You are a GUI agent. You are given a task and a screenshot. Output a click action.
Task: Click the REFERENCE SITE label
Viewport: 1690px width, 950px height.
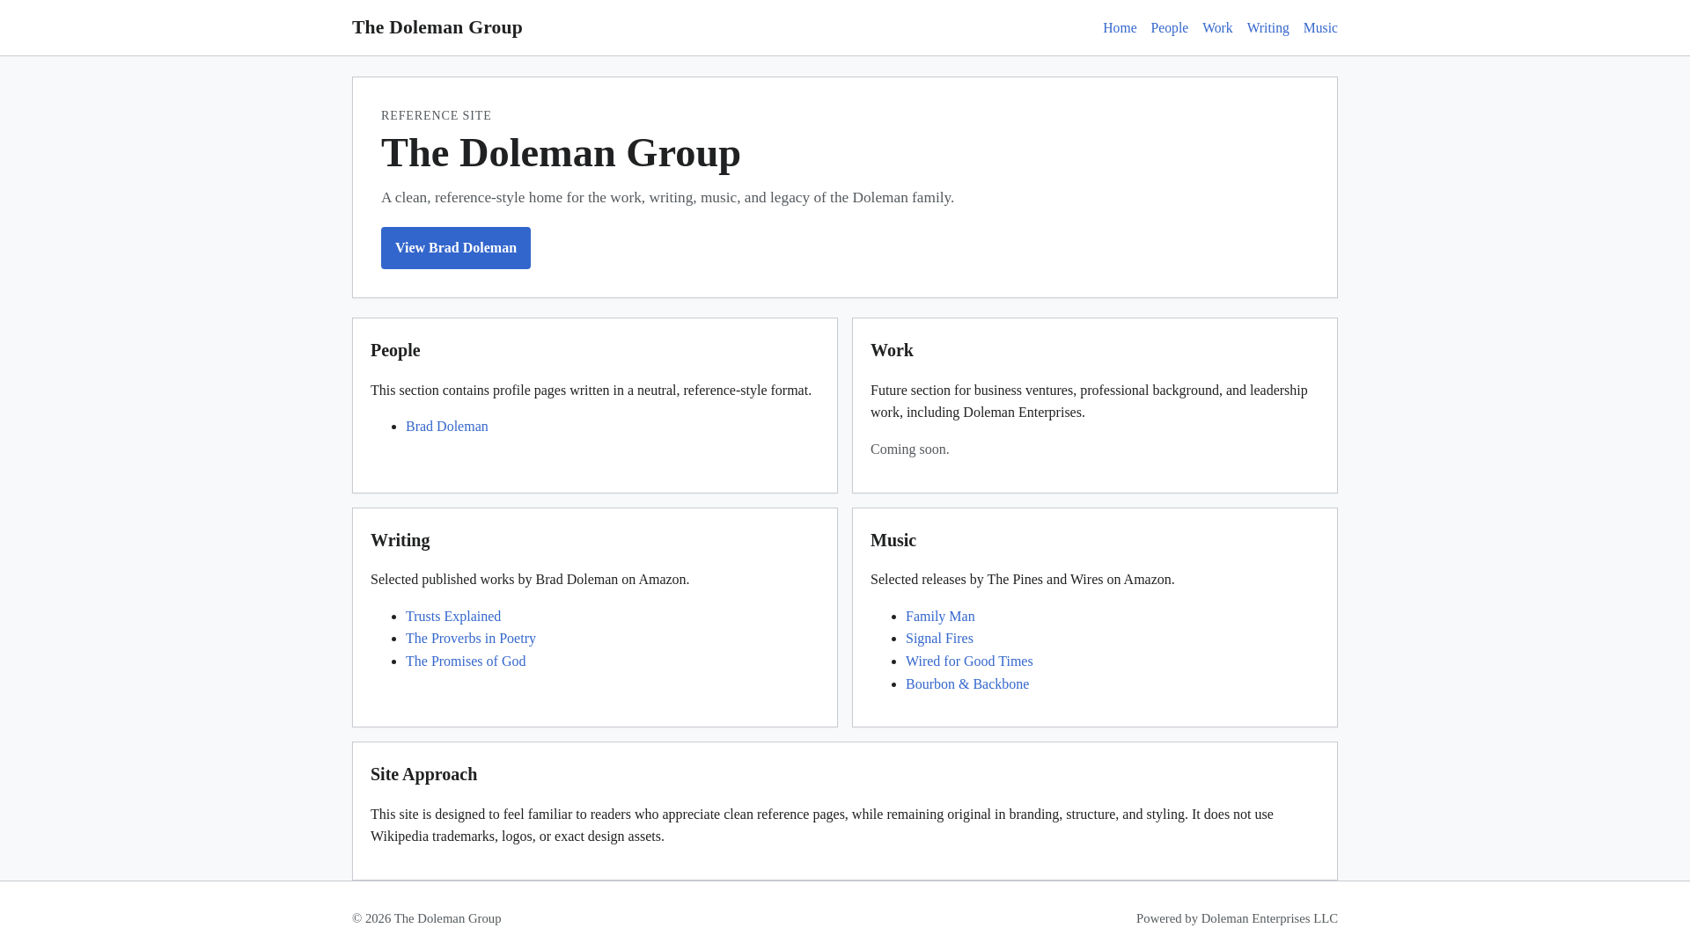click(x=437, y=116)
